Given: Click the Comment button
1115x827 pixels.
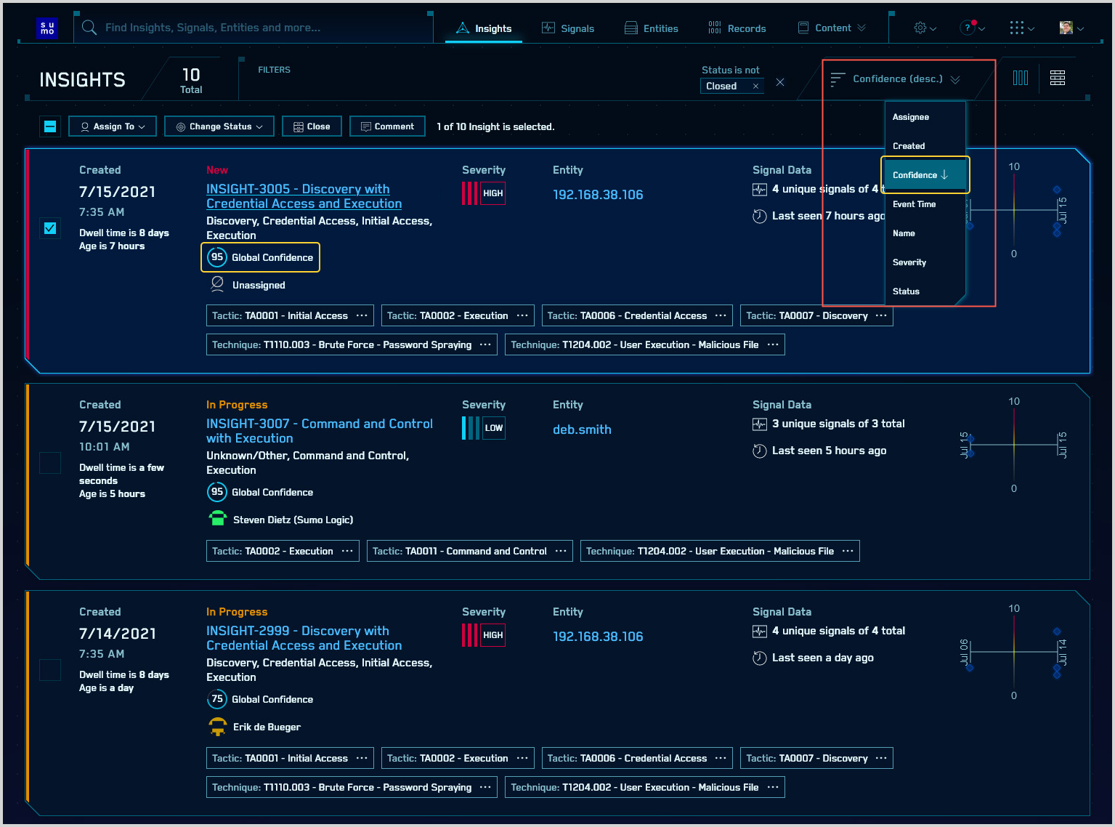Looking at the screenshot, I should [x=387, y=126].
